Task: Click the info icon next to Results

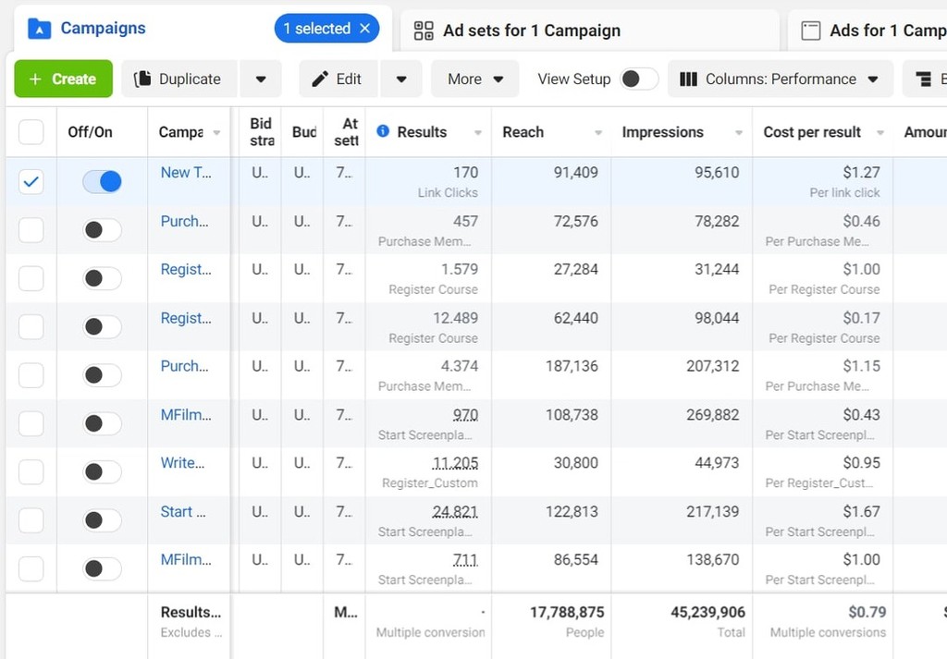Action: pyautogui.click(x=383, y=131)
